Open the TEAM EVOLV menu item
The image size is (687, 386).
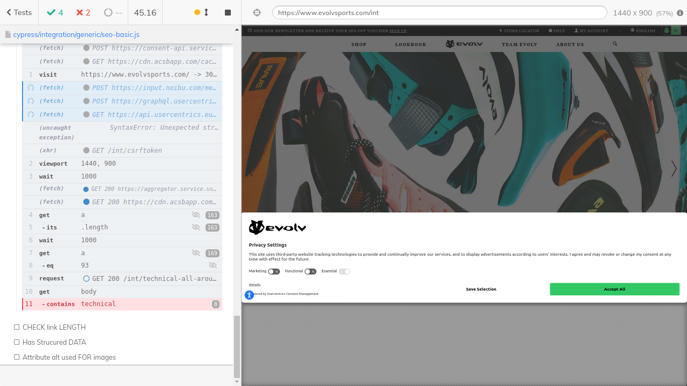[x=519, y=44]
